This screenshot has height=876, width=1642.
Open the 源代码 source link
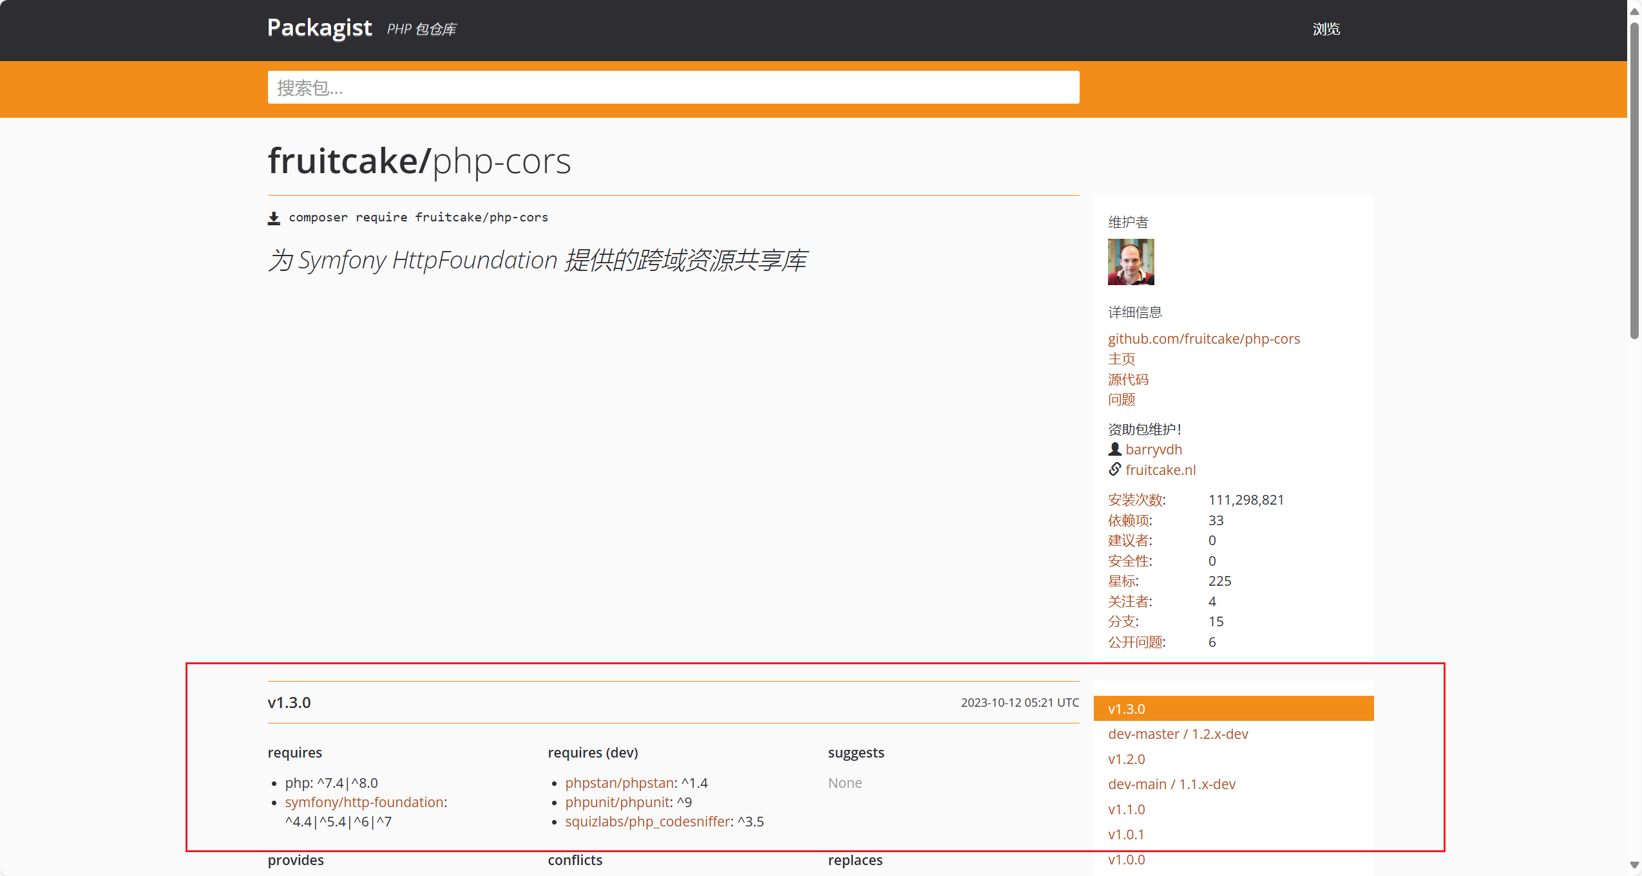[1127, 379]
